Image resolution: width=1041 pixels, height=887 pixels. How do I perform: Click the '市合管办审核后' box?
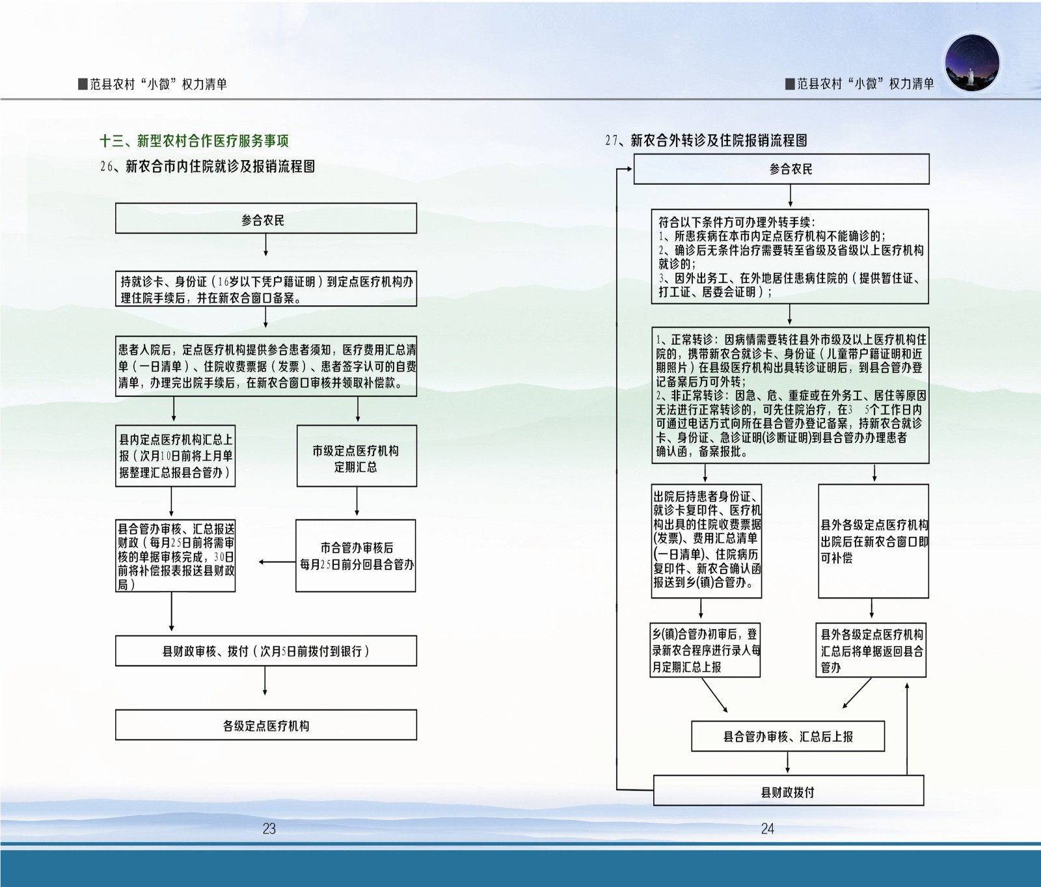point(356,556)
